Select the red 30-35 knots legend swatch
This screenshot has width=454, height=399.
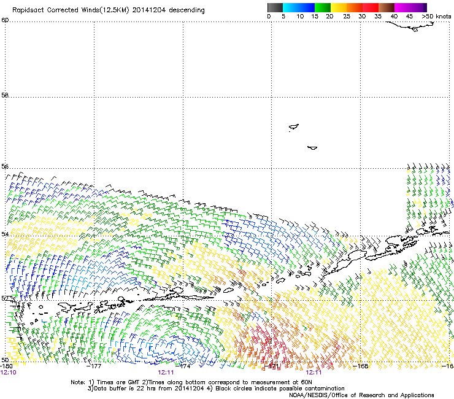[371, 7]
